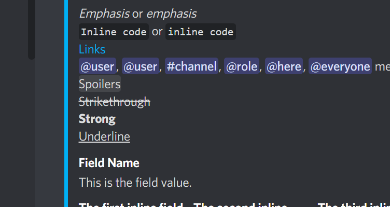Select the @role mention tag
The image size is (390, 207).
242,66
